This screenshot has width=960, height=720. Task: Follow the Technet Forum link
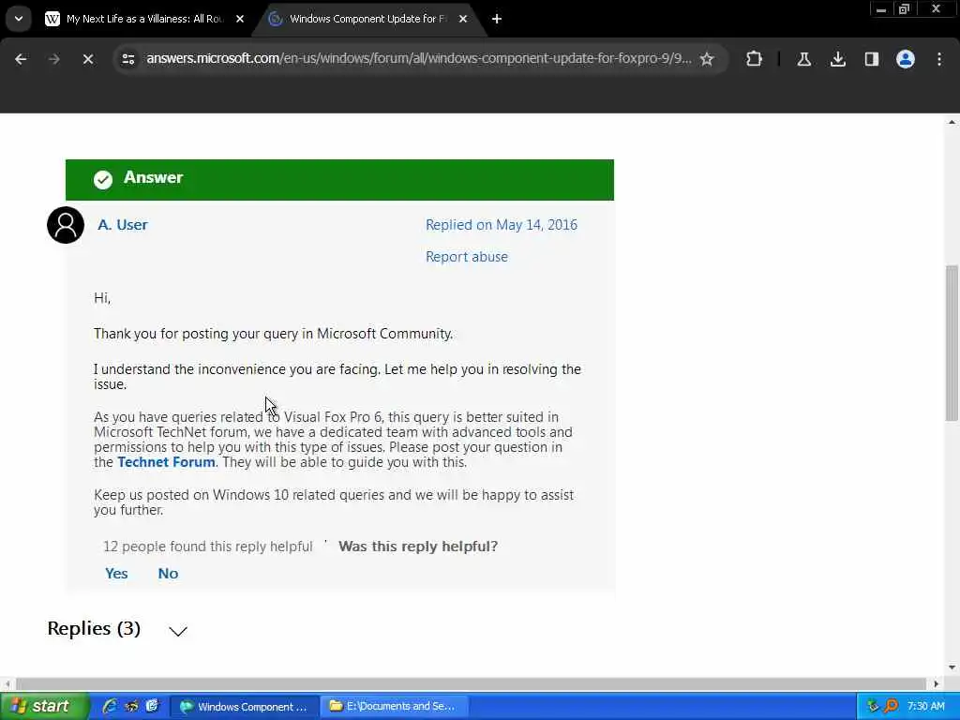coord(166,462)
